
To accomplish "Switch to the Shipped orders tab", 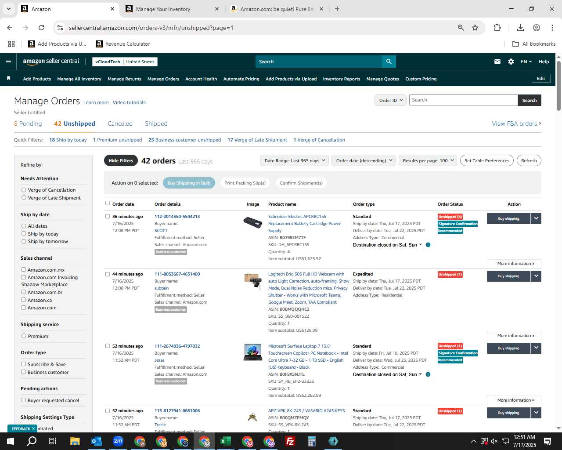I will click(x=156, y=123).
